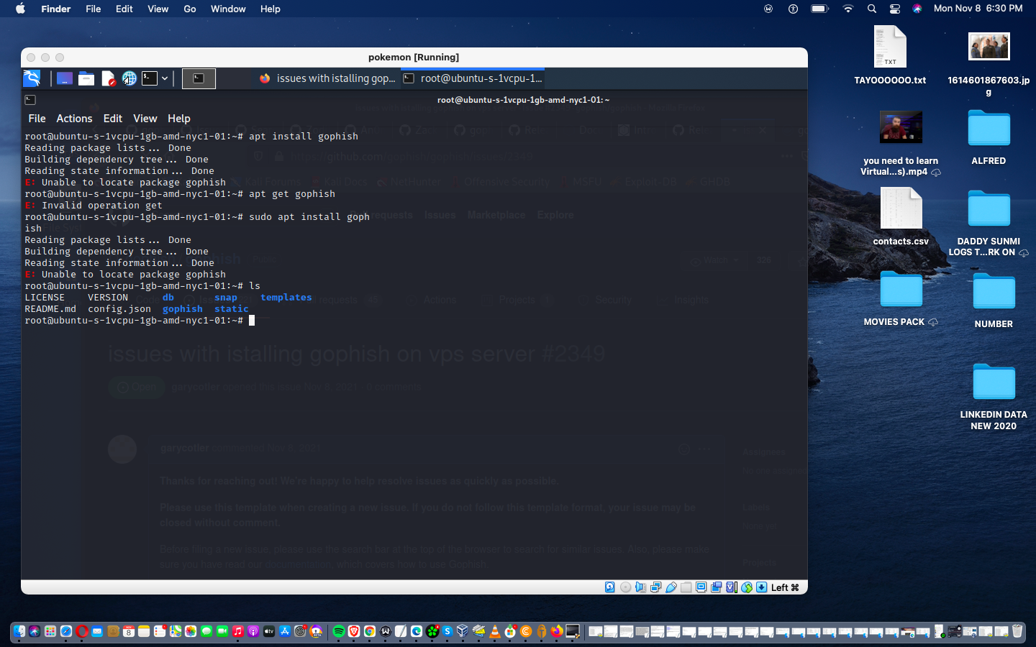Click the show desktop icon in Kali panel

65,78
